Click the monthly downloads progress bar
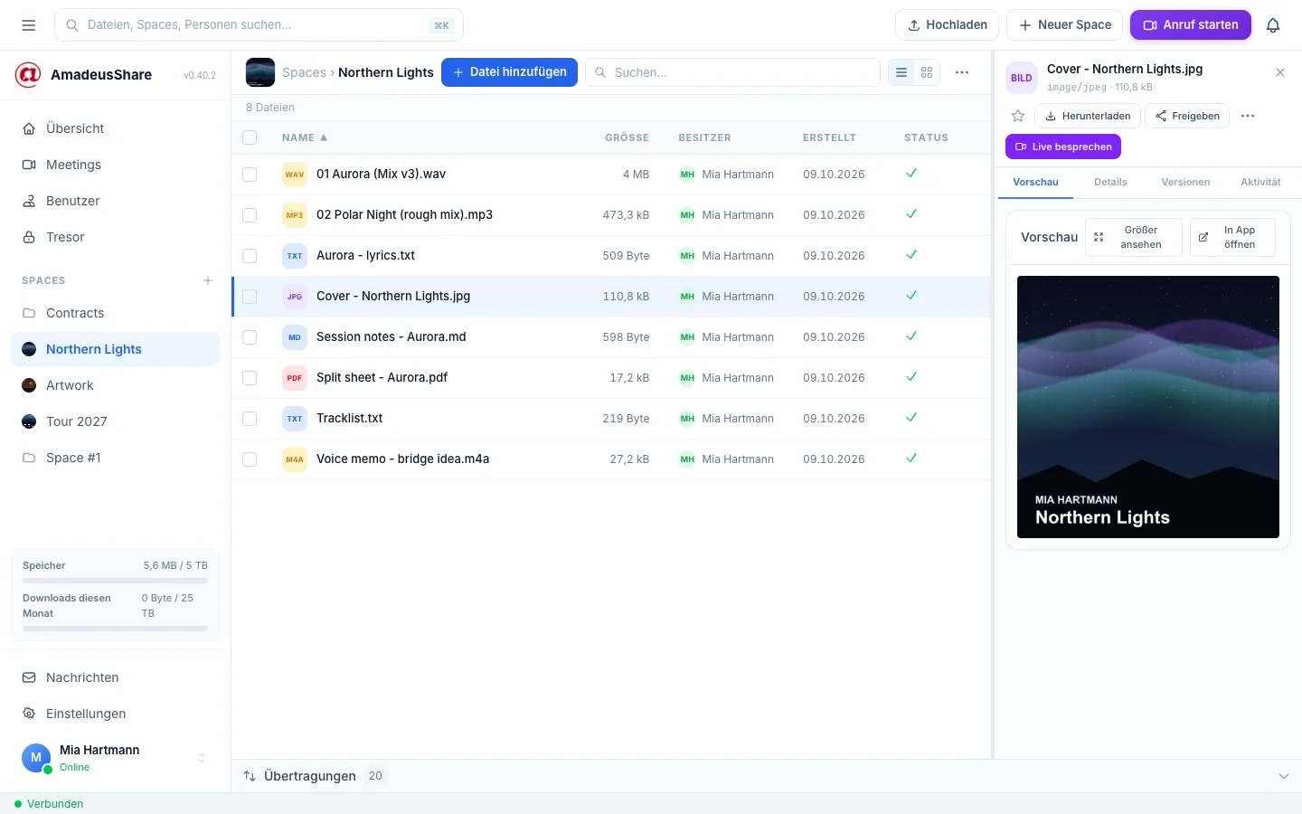 pos(115,629)
